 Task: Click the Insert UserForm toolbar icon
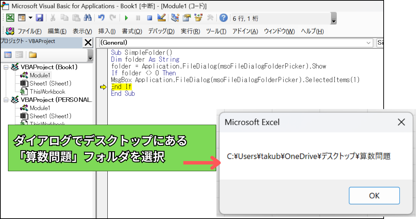22,18
